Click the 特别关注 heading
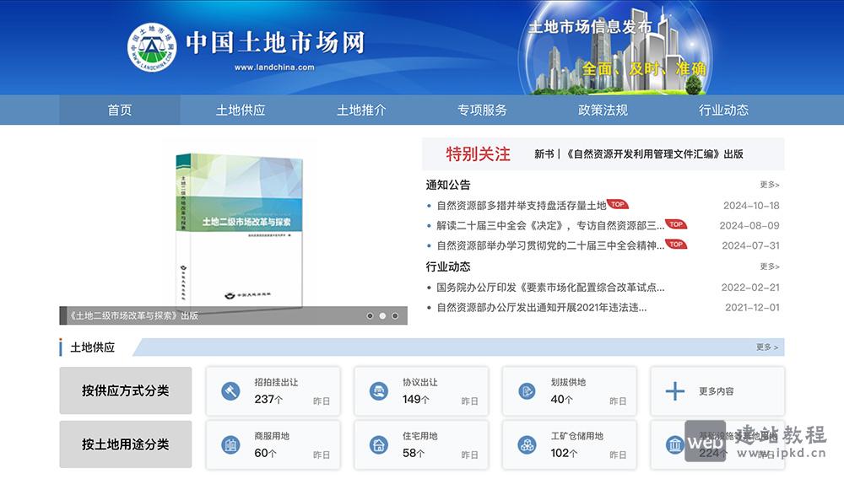Screen dimensions: 844x479 pyautogui.click(x=478, y=153)
